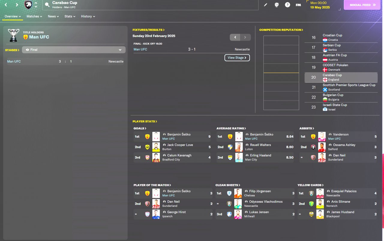The height and width of the screenshot is (241, 384).
Task: Expand the Stats tab menu
Action: 70,16
